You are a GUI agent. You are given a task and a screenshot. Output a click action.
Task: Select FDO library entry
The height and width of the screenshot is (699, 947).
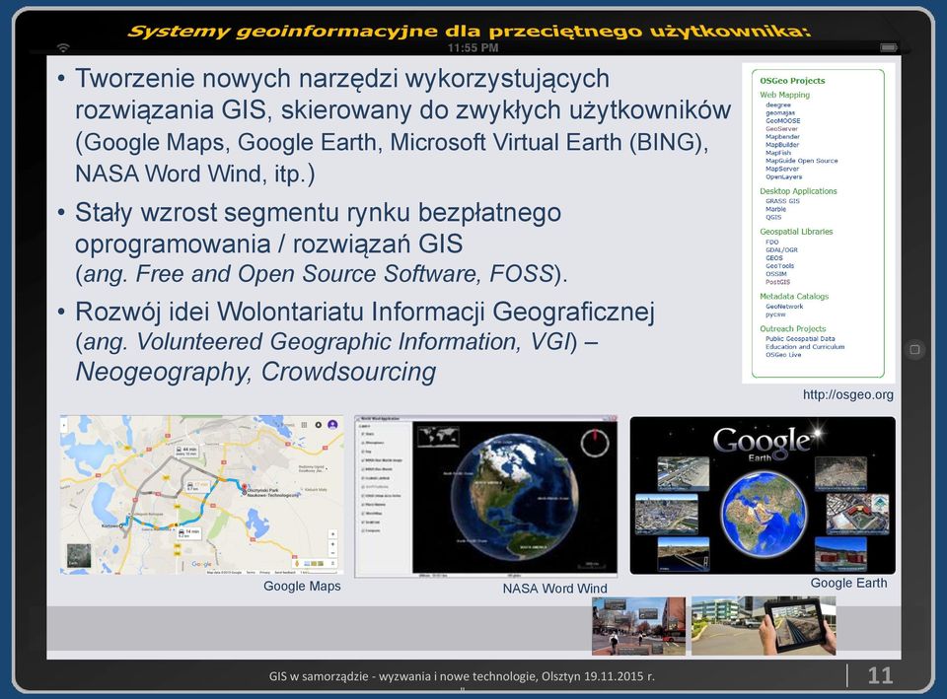pos(771,243)
